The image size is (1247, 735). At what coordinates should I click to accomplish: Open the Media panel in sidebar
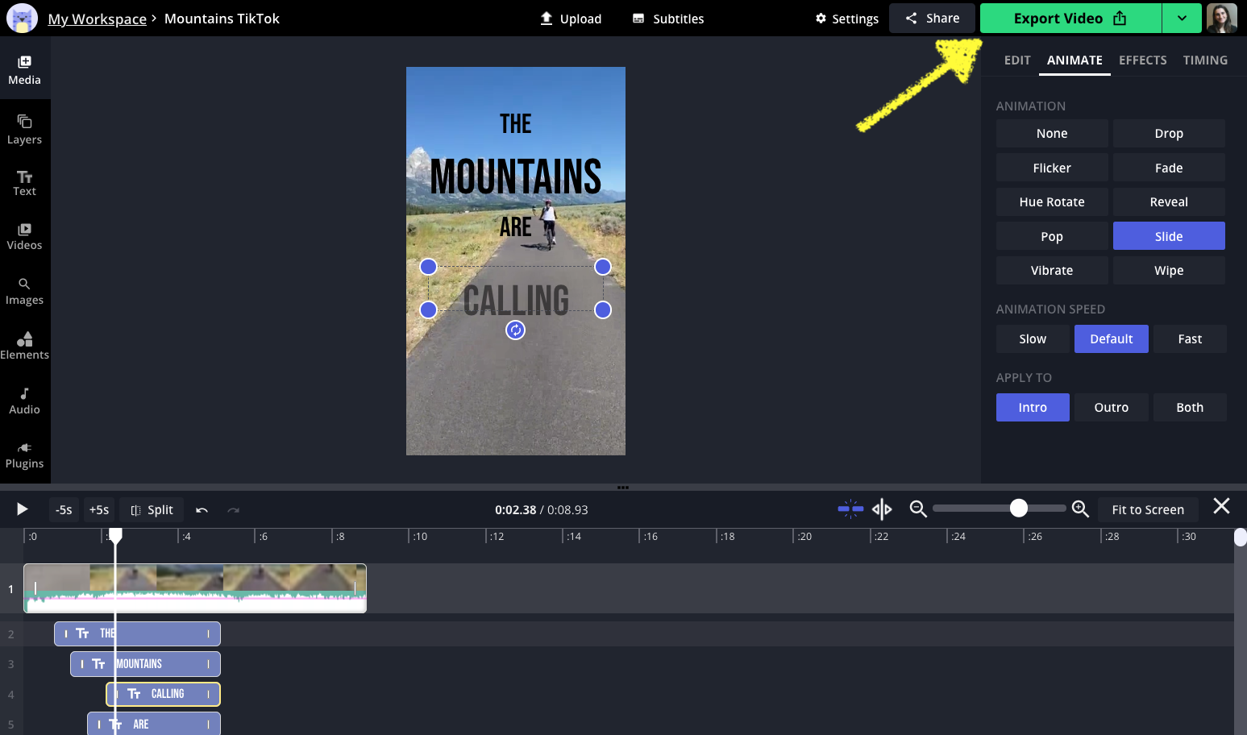[24, 70]
